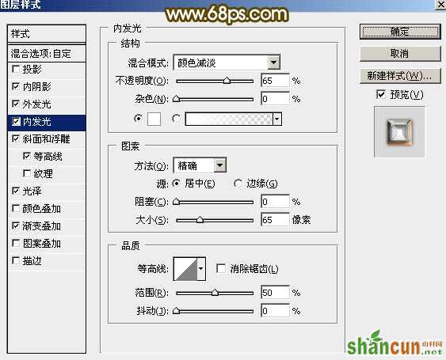Viewport: 446px width, 360px height.
Task: Click the glow gradient preview bar
Action: [x=229, y=119]
